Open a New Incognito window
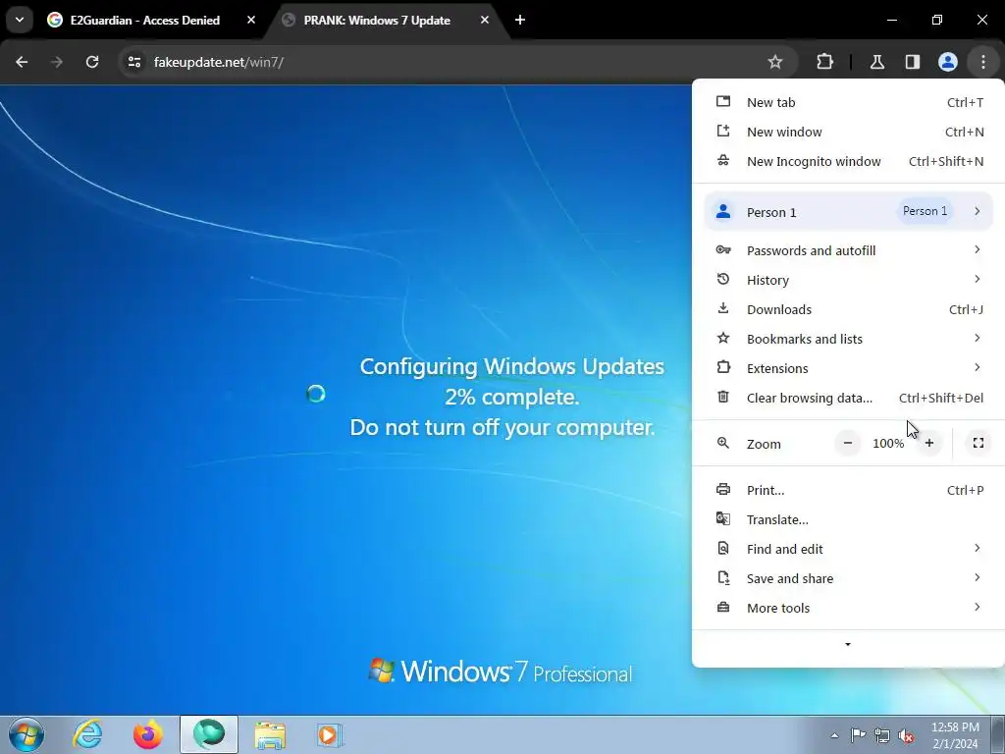This screenshot has width=1005, height=754. tap(848, 162)
